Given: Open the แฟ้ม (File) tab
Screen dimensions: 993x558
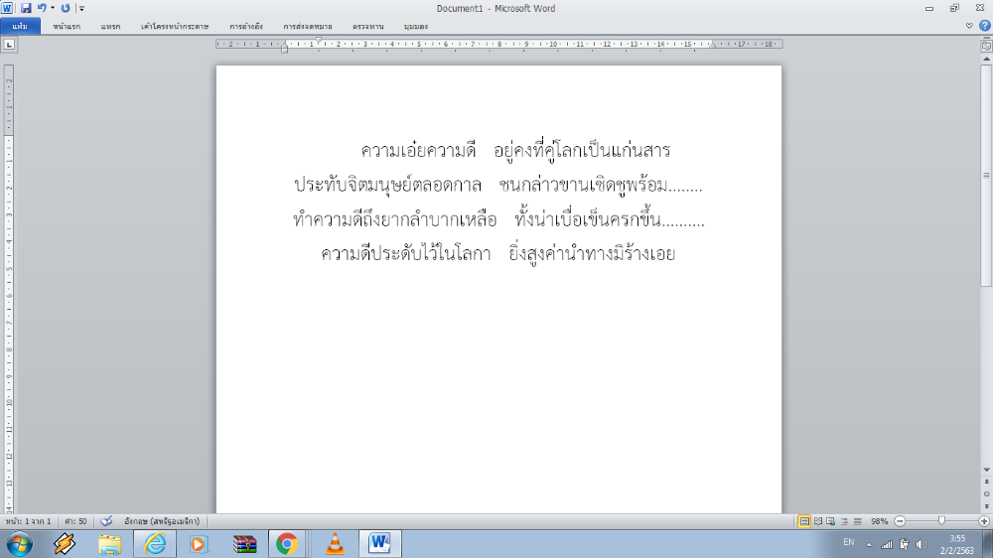Looking at the screenshot, I should click(x=20, y=27).
